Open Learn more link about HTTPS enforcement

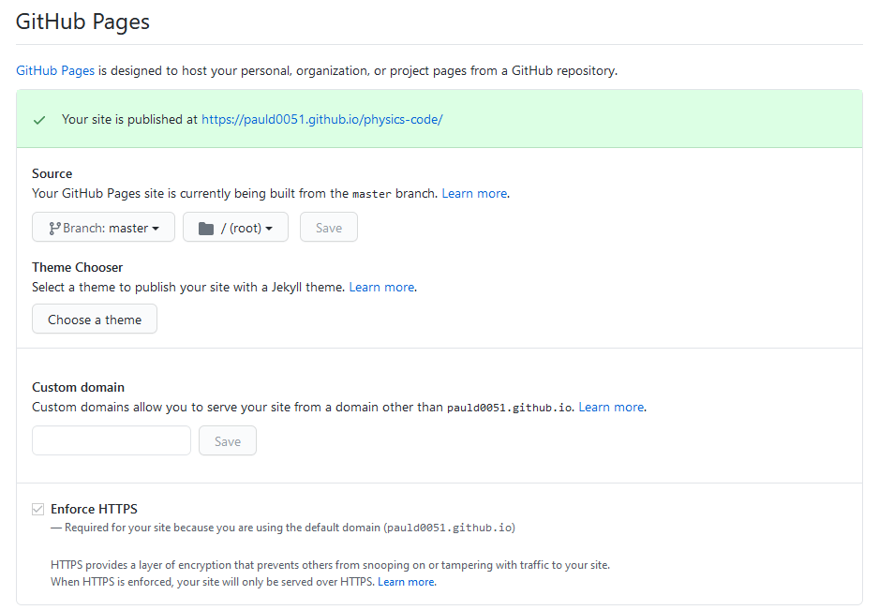406,582
